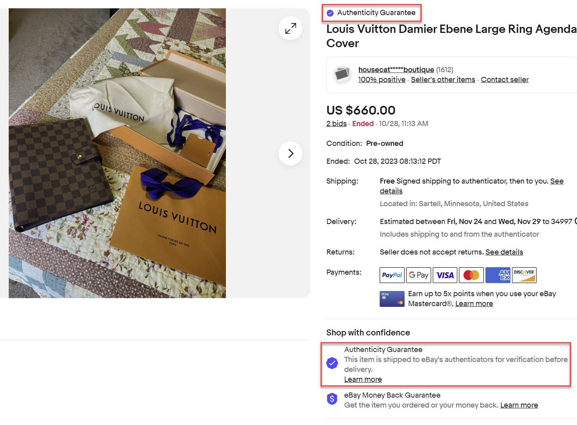Viewport: 577px width, 425px height.
Task: View the 2 bids history
Action: click(336, 124)
